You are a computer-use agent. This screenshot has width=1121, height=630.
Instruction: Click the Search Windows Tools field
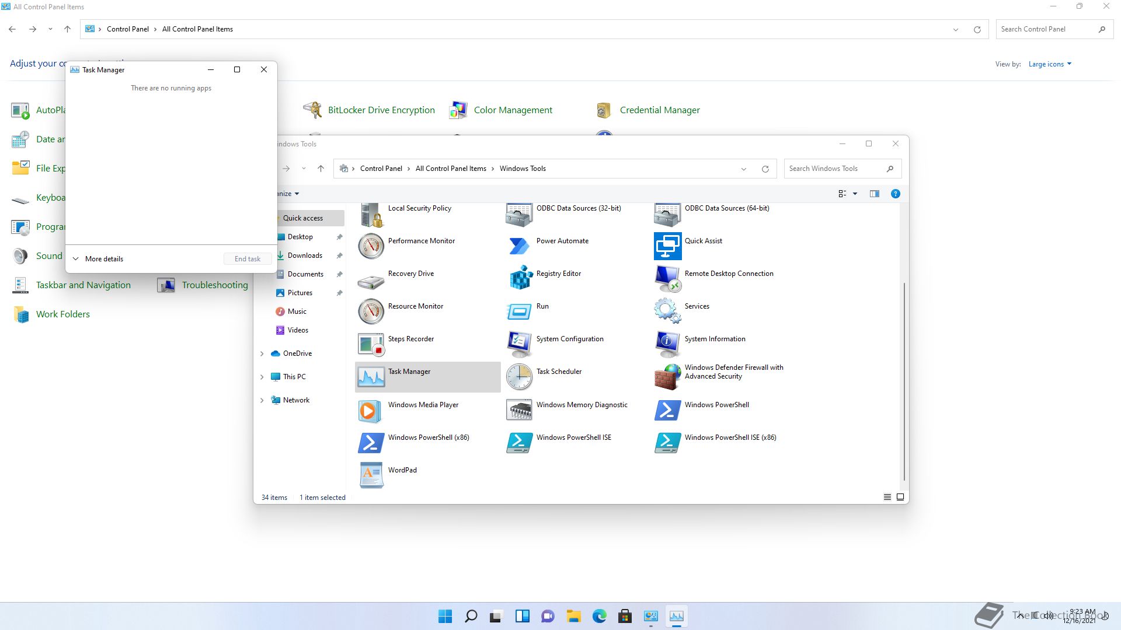tap(843, 169)
